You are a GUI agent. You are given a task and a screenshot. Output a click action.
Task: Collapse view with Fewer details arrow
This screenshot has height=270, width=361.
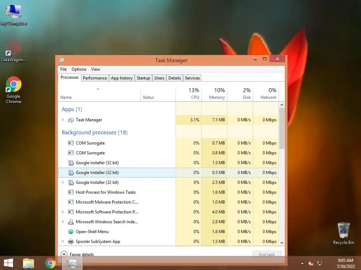point(64,254)
